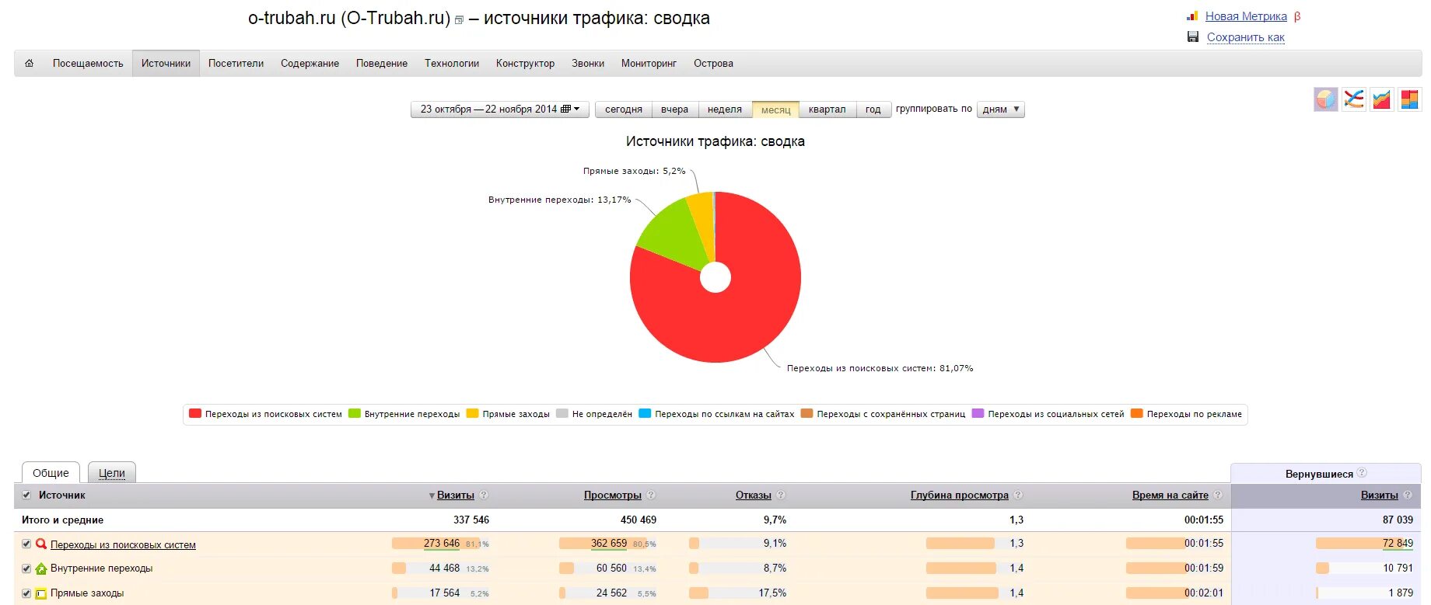This screenshot has height=605, width=1431.
Task: Uncheck Переходы из поисковых систем row
Action: [x=26, y=544]
